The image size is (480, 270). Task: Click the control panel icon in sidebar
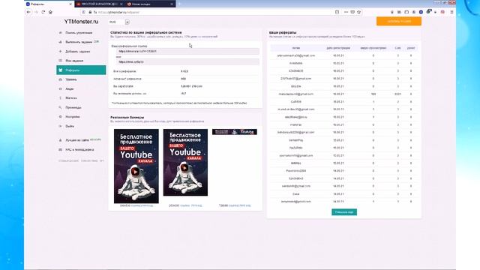[x=60, y=32]
